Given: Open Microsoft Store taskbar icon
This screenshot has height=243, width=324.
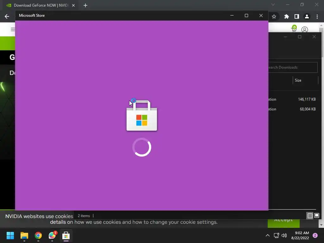Looking at the screenshot, I should pyautogui.click(x=66, y=235).
